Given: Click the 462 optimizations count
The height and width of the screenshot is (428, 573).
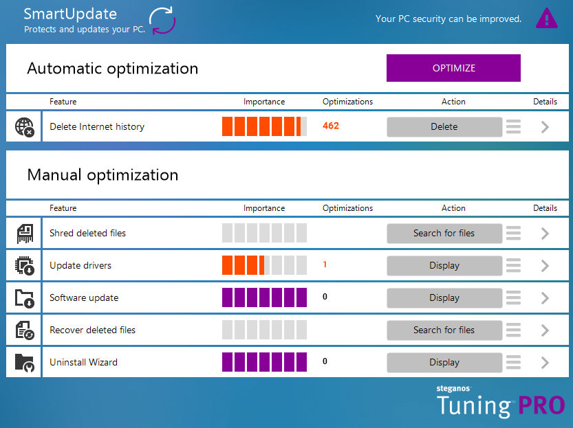Looking at the screenshot, I should 331,126.
